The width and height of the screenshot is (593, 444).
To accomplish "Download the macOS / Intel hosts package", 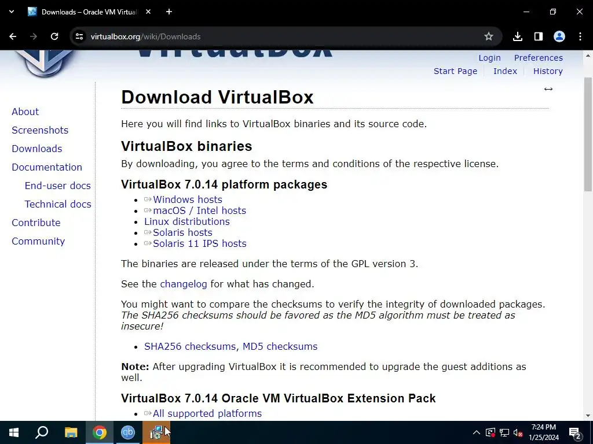I will pos(199,210).
